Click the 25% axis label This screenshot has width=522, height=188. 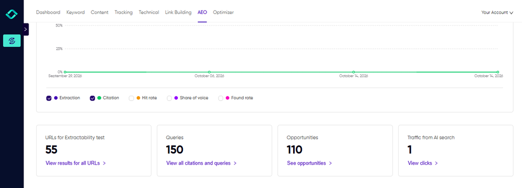tap(59, 49)
